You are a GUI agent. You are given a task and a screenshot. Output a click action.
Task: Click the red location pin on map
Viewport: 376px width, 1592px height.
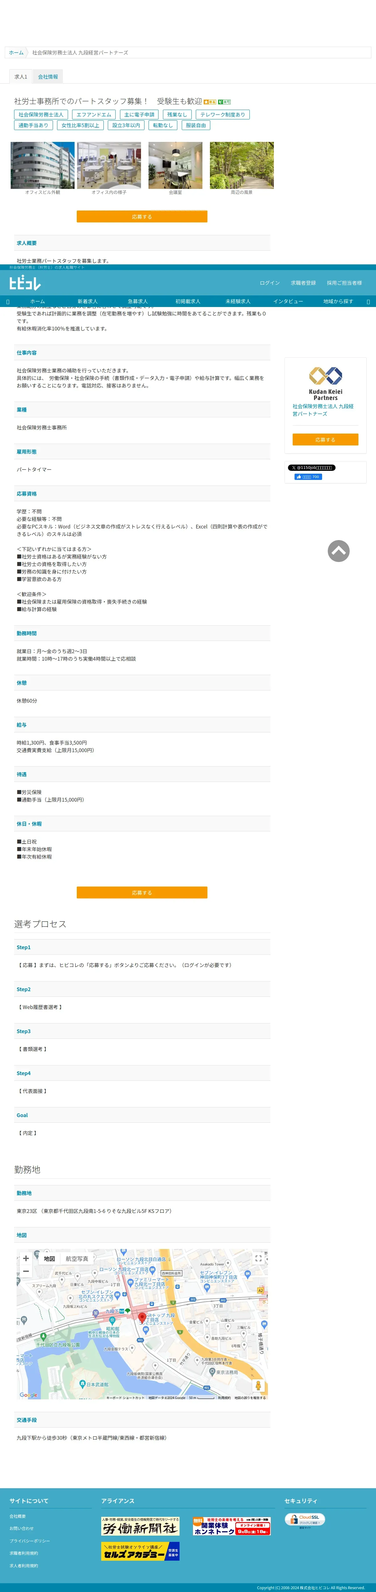pos(142,1318)
